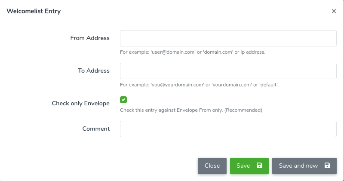Click the From Address label
Image resolution: width=344 pixels, height=181 pixels.
(90, 38)
